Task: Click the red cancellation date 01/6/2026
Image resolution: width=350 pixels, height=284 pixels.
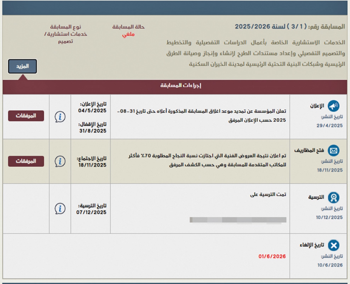Action: pyautogui.click(x=272, y=257)
